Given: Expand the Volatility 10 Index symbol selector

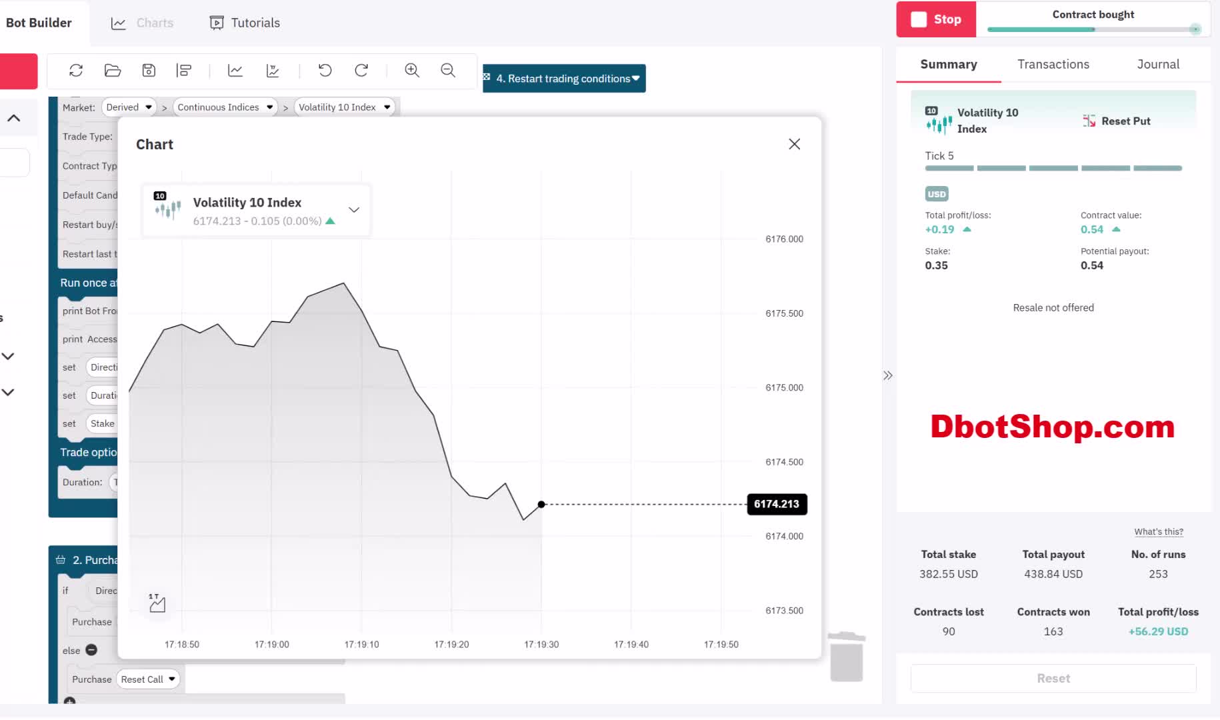Looking at the screenshot, I should pyautogui.click(x=354, y=210).
